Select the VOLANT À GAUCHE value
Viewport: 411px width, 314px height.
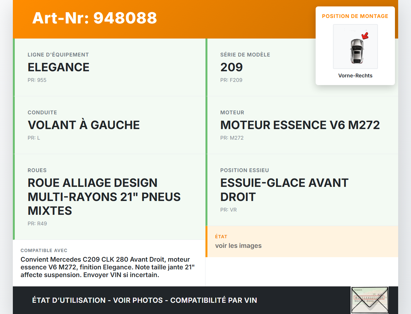[x=83, y=125]
